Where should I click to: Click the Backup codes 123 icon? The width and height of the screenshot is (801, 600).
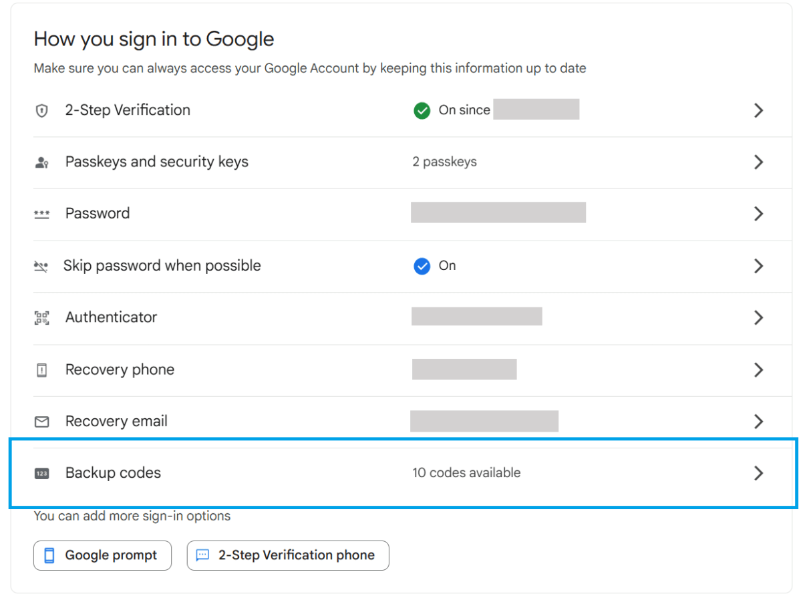tap(41, 473)
